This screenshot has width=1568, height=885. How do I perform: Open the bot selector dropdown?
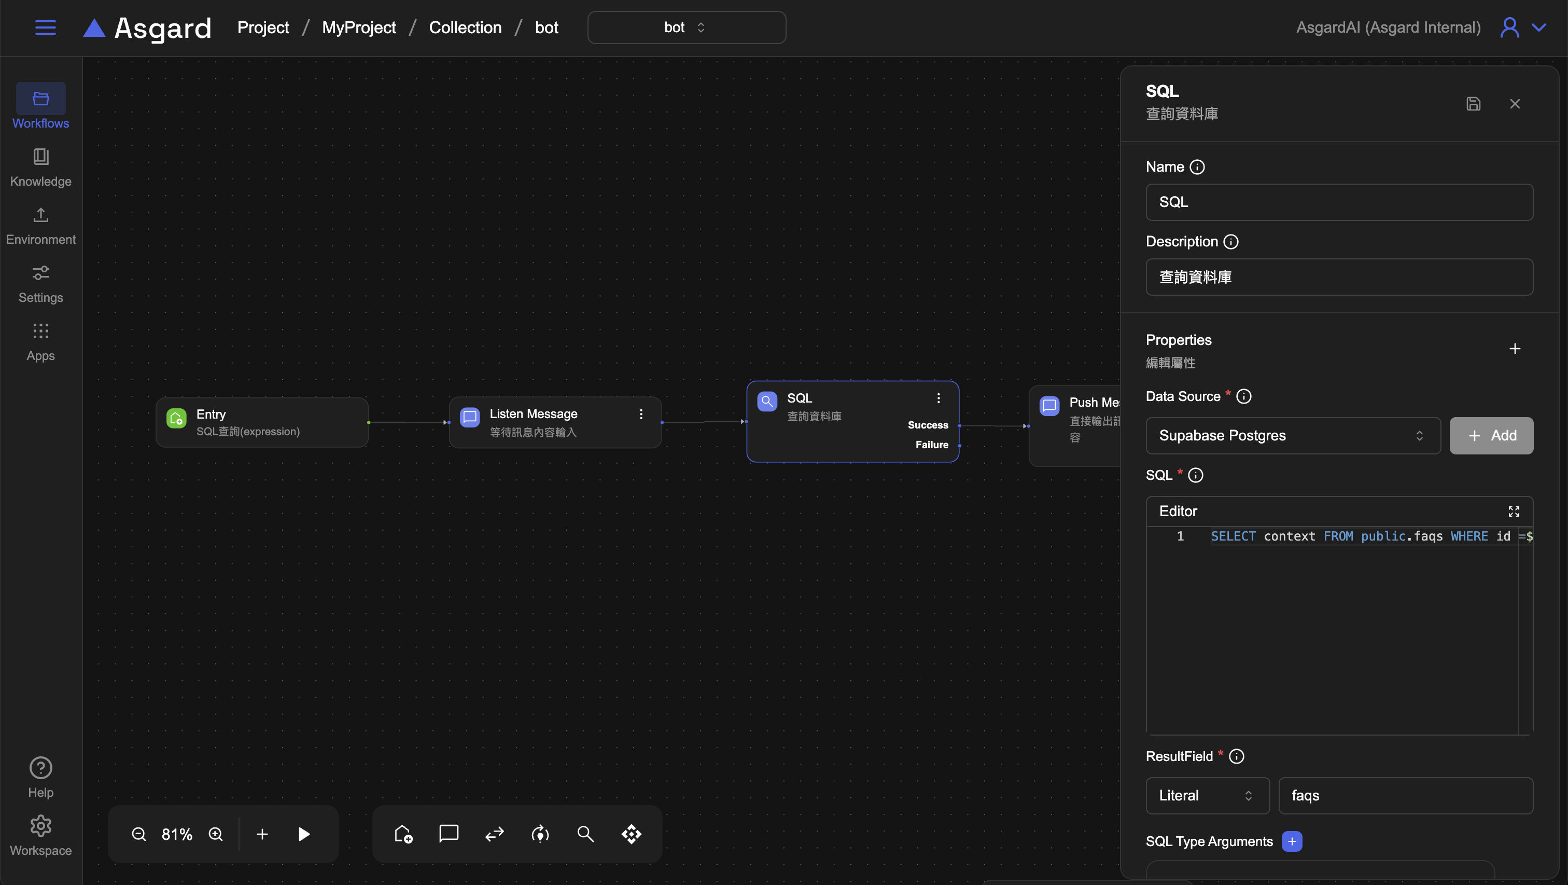click(686, 27)
